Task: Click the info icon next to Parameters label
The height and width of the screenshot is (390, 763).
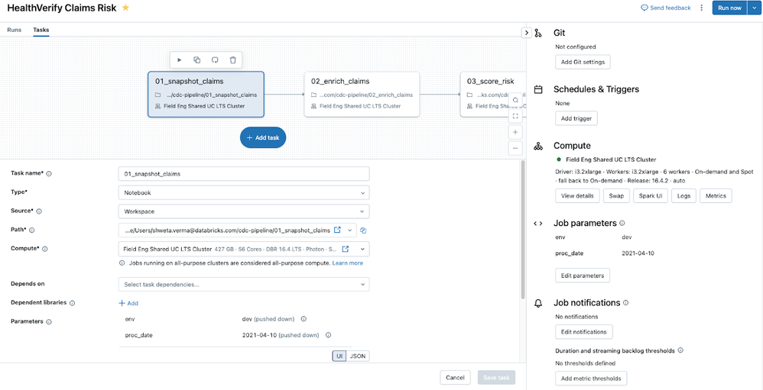Action: 49,321
